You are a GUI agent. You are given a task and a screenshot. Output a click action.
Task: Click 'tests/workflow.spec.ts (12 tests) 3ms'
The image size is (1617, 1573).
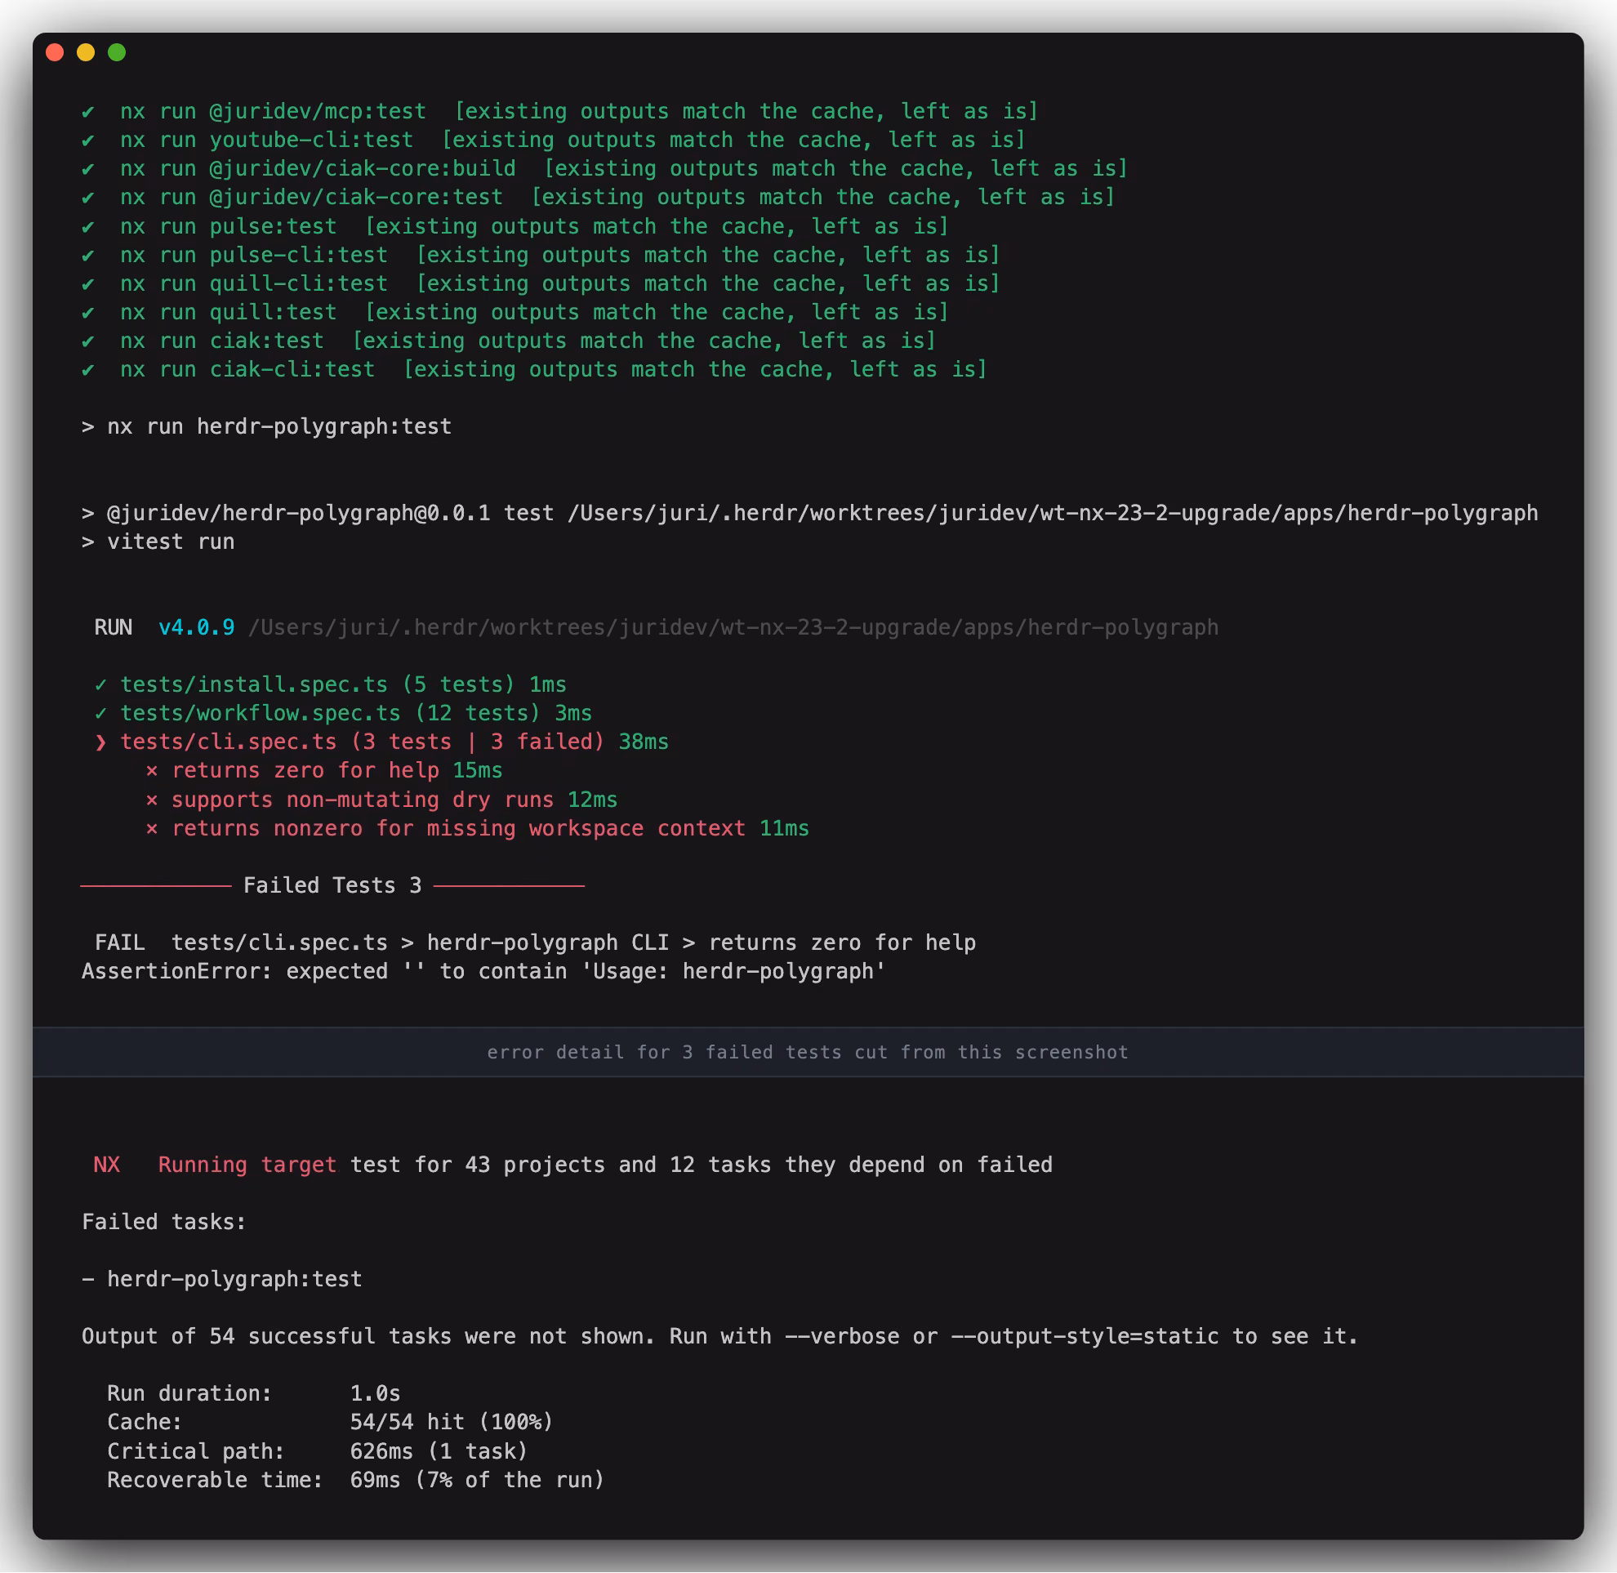coord(343,713)
